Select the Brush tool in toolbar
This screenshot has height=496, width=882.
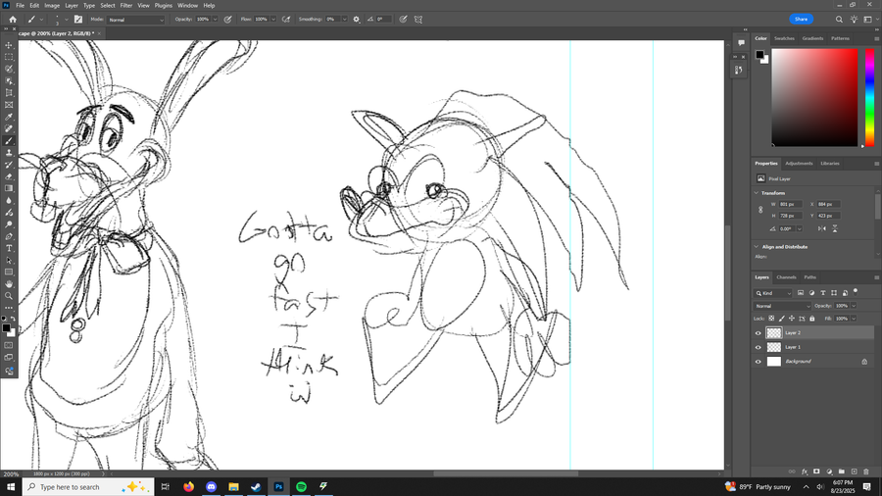pos(9,140)
